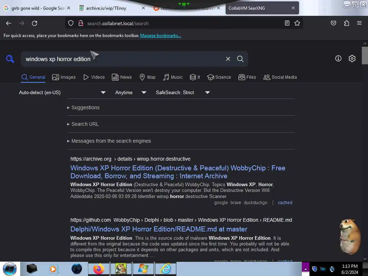Click the hamster desktop mascot
Screen dimensions: 368x276
point(350,236)
